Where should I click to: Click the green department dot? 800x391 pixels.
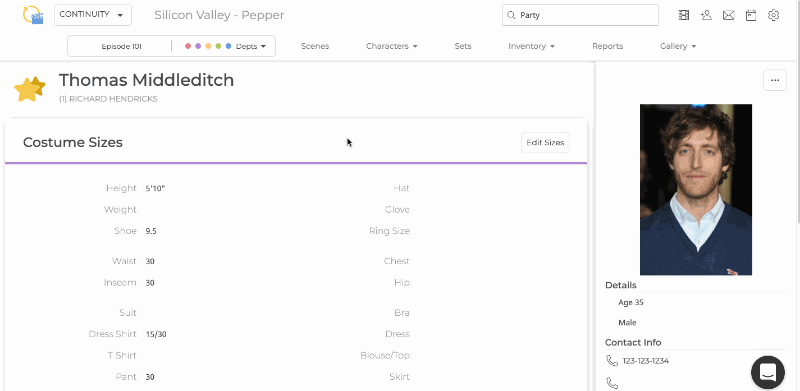(x=218, y=46)
